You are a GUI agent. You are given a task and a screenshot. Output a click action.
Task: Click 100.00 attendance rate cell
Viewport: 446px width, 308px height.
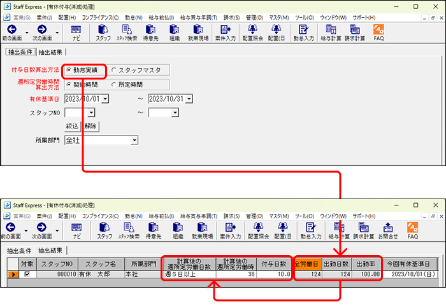click(x=366, y=274)
